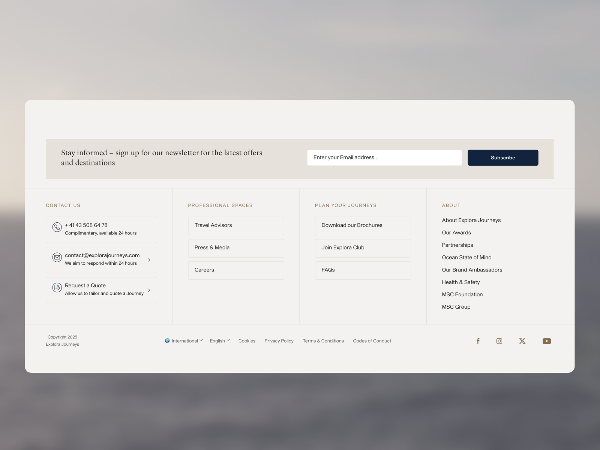
Task: Open the Terms & Conditions page
Action: [x=323, y=341]
